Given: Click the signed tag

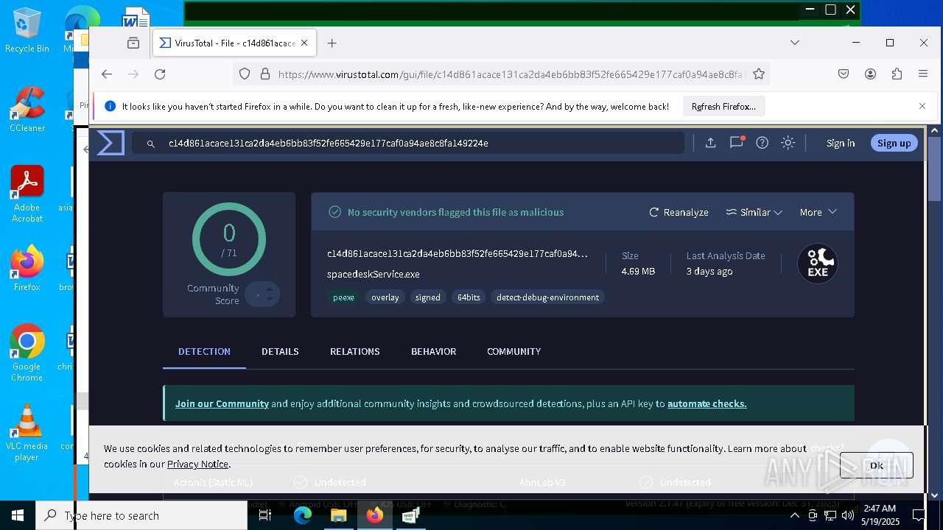Looking at the screenshot, I should pos(428,297).
